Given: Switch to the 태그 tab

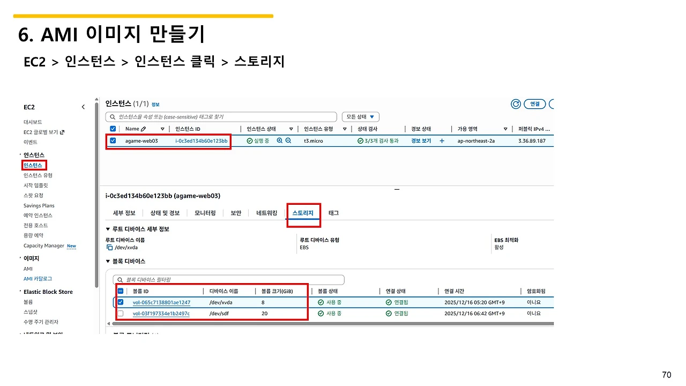Looking at the screenshot, I should click(x=333, y=212).
